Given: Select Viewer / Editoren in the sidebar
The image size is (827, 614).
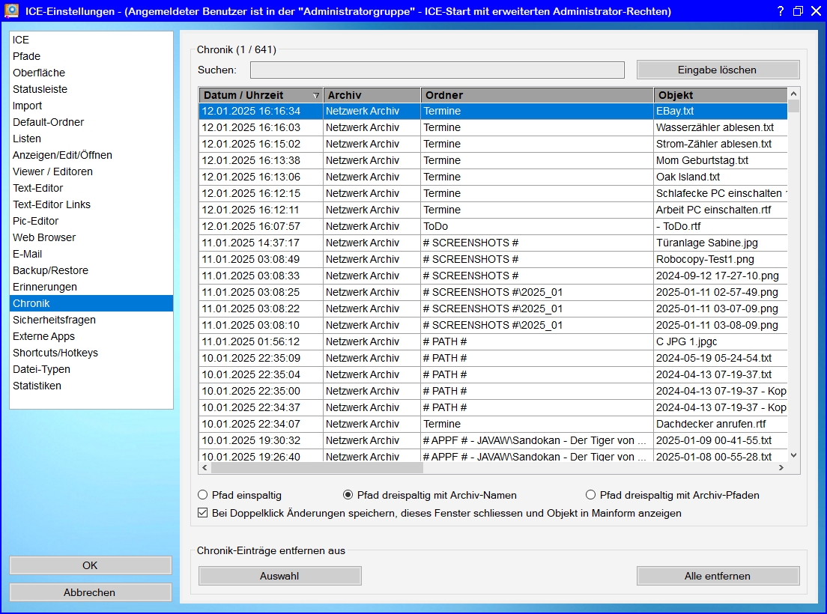Looking at the screenshot, I should 91,171.
